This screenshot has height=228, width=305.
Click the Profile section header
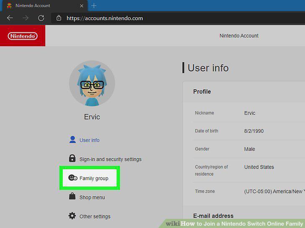click(202, 91)
